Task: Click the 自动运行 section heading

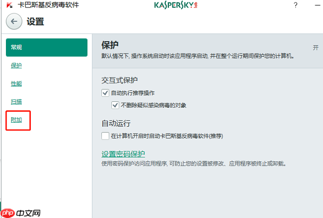Action: 116,123
